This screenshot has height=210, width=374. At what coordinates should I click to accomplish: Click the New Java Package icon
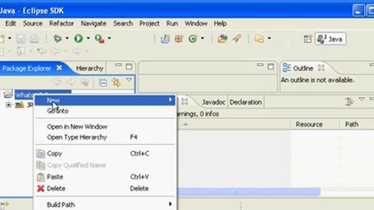[x=179, y=38]
